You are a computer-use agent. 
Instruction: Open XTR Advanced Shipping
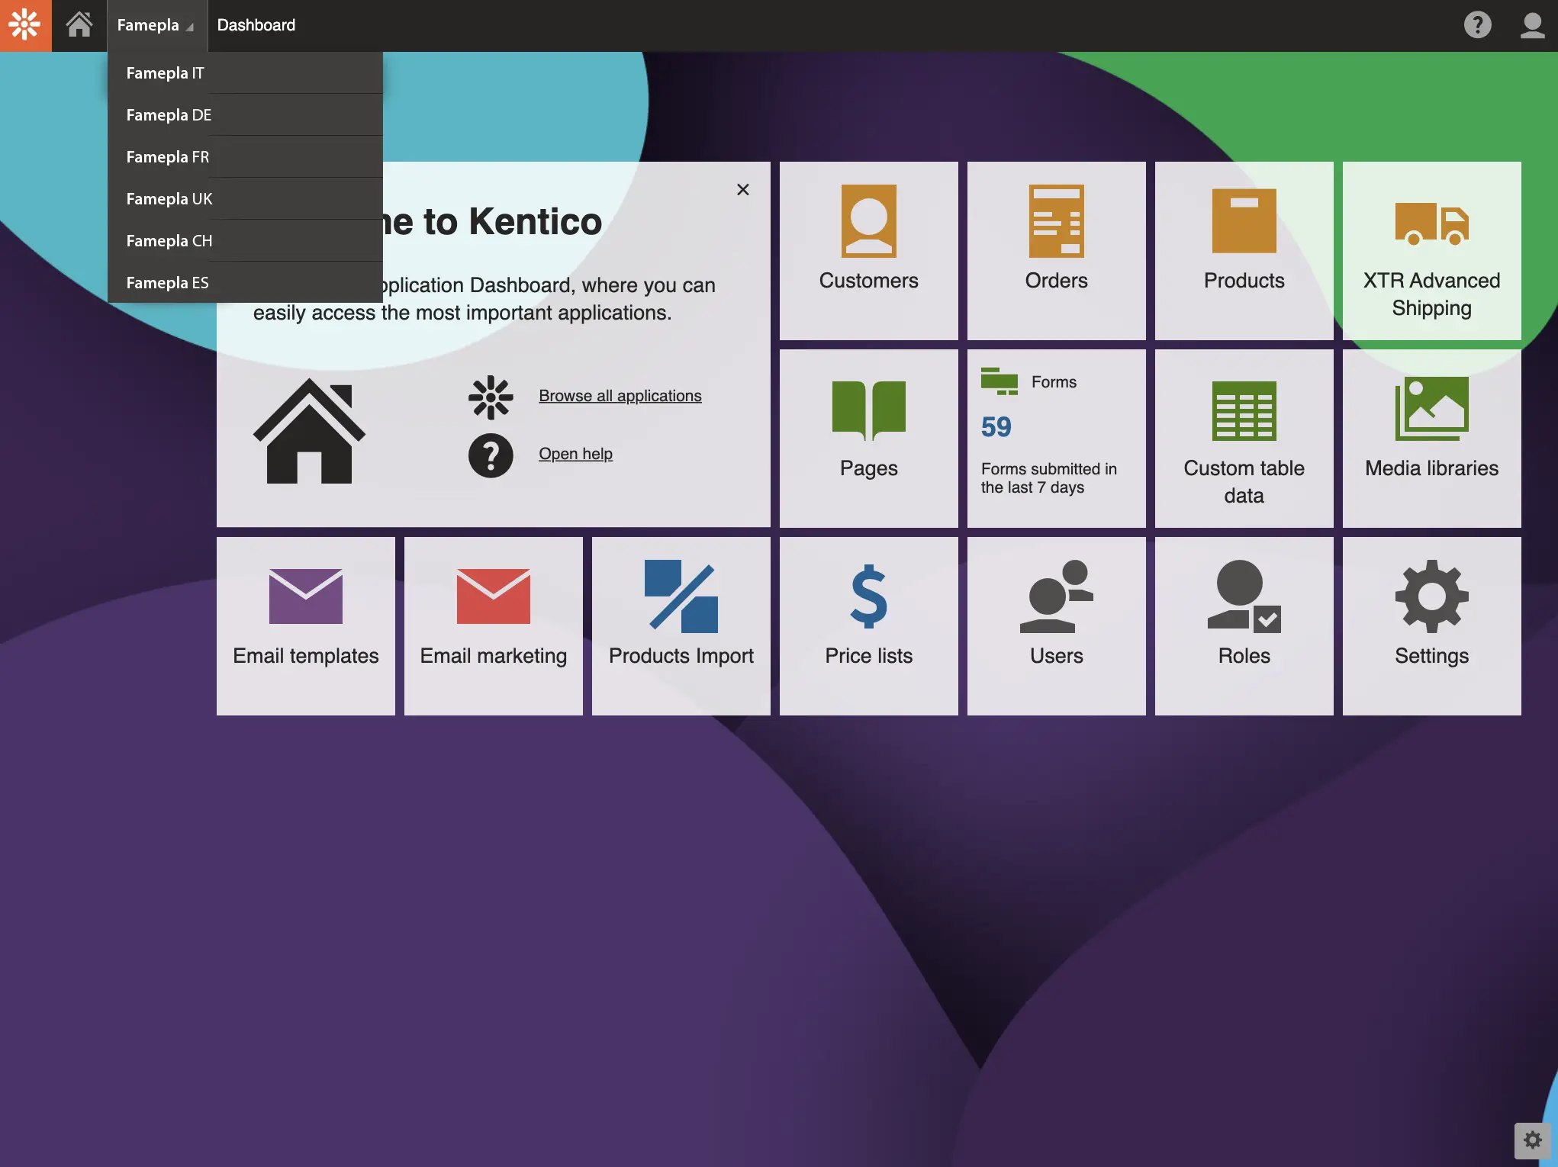click(x=1431, y=252)
